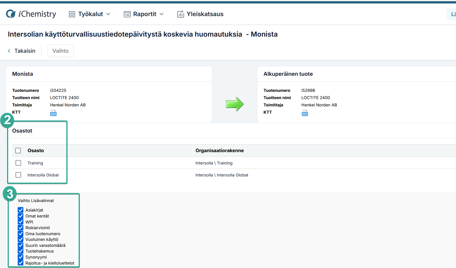Uncheck Rajoitus- ja kieltoluettelot option
456x268 pixels.
click(x=21, y=263)
